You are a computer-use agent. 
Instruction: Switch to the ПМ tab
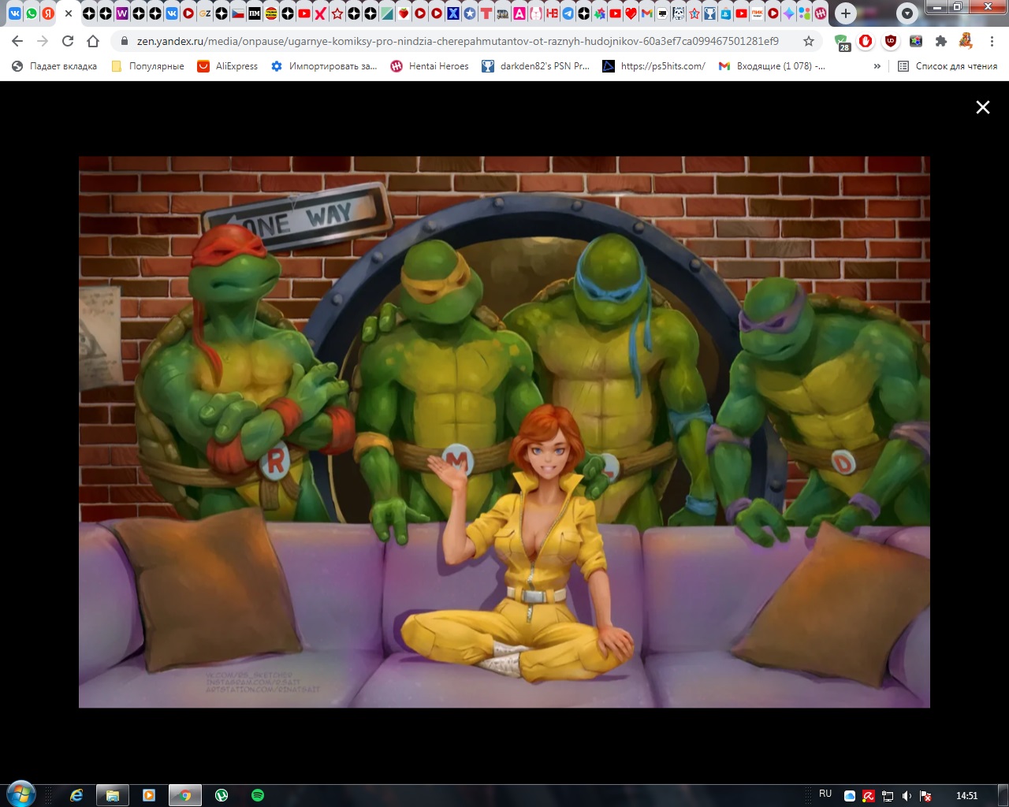point(255,13)
